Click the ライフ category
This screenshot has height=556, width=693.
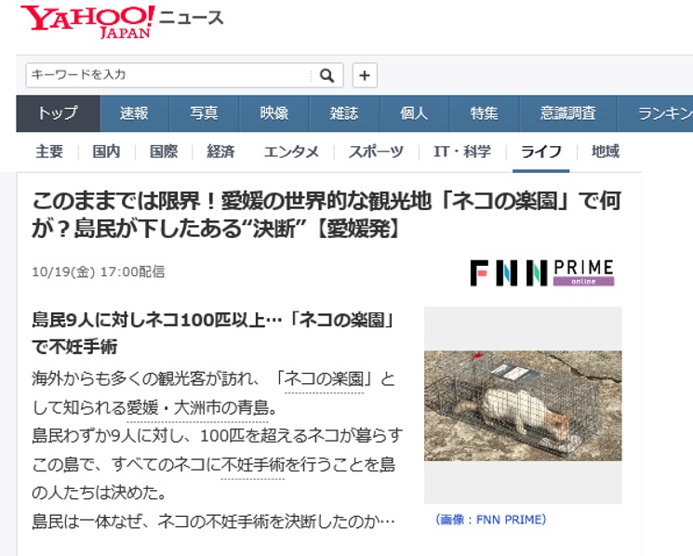(x=541, y=152)
